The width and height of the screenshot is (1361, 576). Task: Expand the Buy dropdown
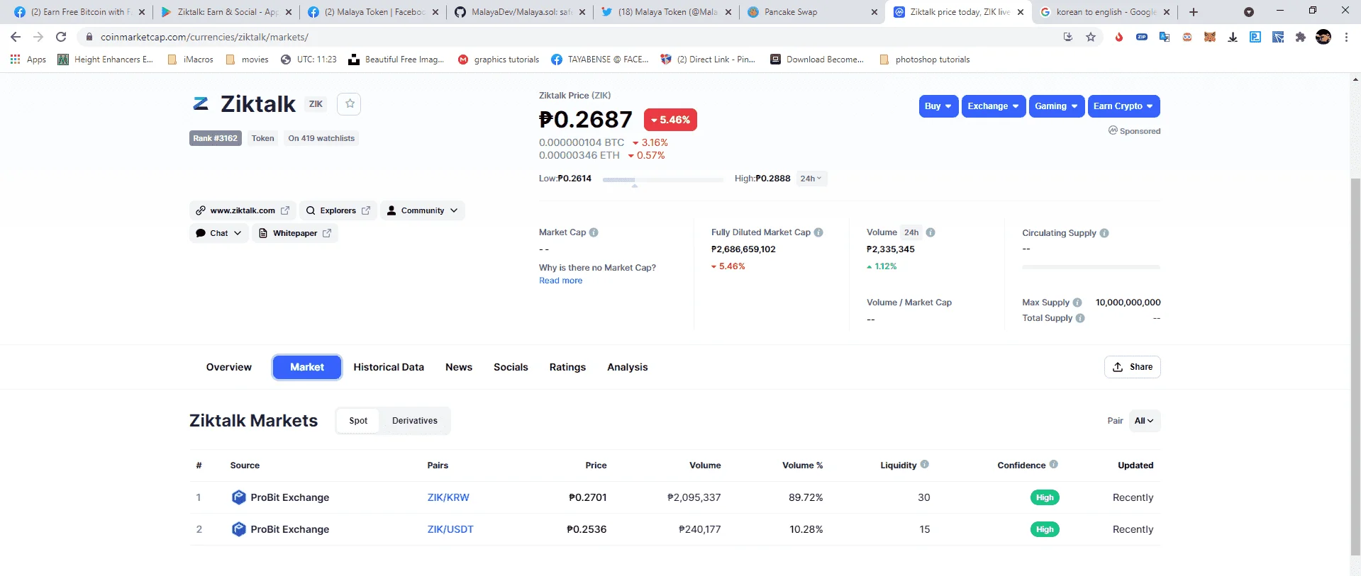tap(939, 106)
